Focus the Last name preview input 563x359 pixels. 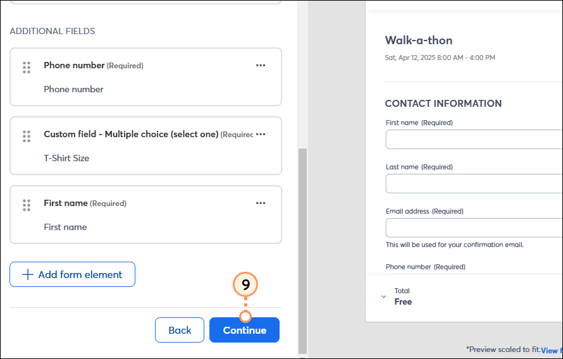[474, 184]
